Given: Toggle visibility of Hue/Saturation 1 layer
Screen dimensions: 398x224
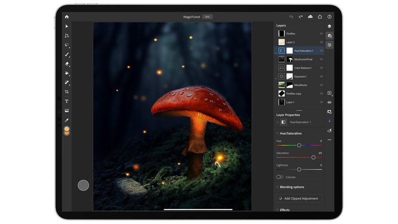Looking at the screenshot, I should [x=321, y=51].
